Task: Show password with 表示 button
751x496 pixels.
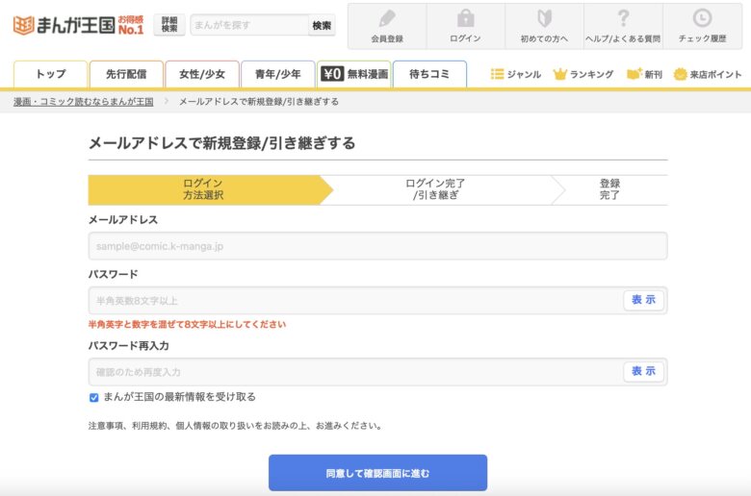Action: tap(643, 300)
